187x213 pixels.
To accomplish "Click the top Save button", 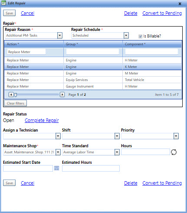I will (9, 13).
